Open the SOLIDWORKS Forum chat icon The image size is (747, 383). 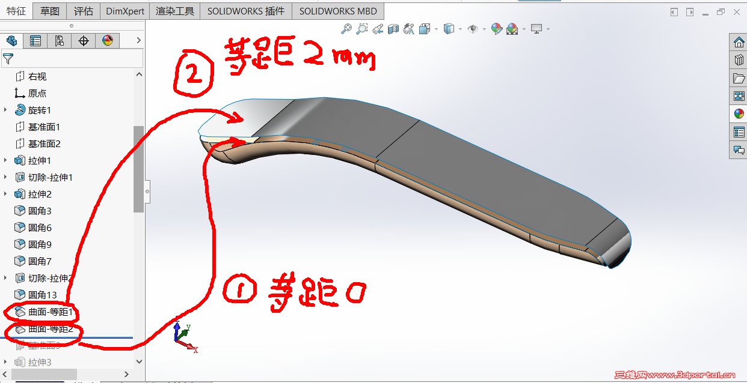click(738, 150)
